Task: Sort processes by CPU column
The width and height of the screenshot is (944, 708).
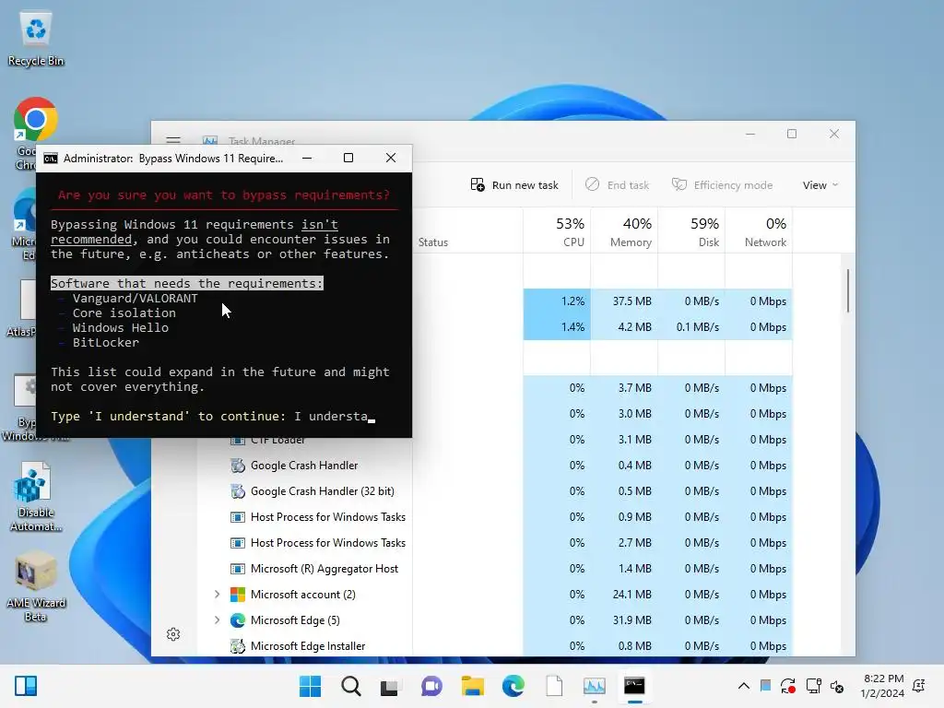Action: coord(558,231)
